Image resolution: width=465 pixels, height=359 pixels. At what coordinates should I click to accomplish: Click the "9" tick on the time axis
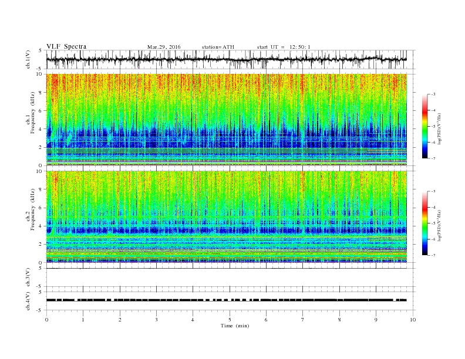click(x=376, y=320)
